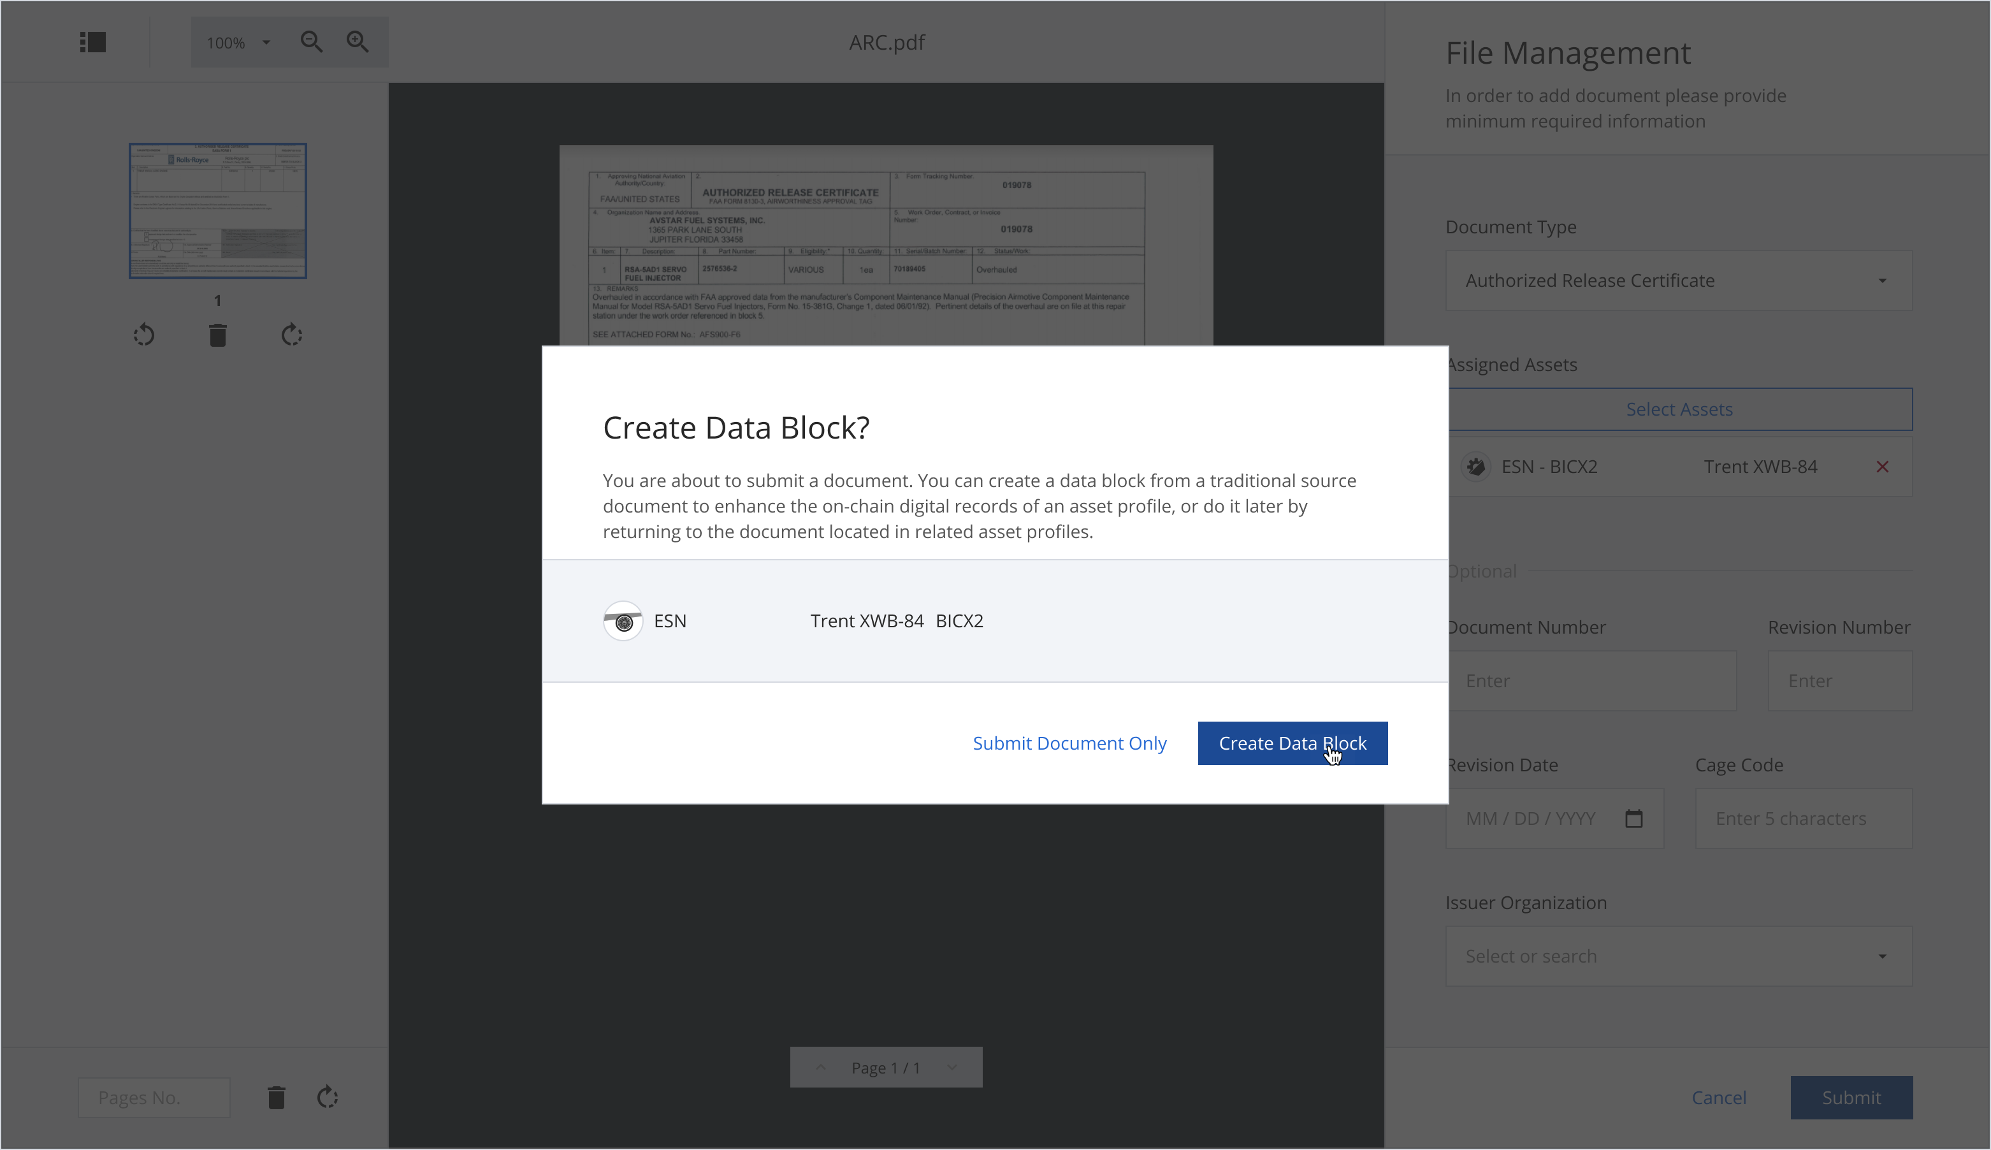Click the rotate right icon for page
1991x1150 pixels.
click(293, 335)
